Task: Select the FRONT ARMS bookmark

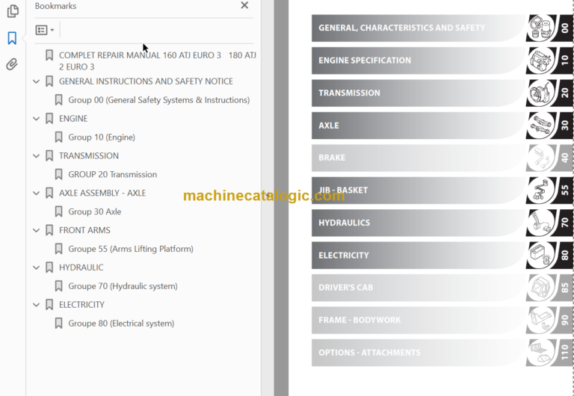Action: [84, 230]
